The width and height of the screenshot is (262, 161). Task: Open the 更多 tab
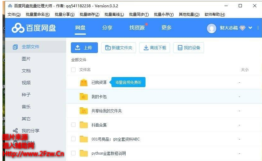[166, 28]
